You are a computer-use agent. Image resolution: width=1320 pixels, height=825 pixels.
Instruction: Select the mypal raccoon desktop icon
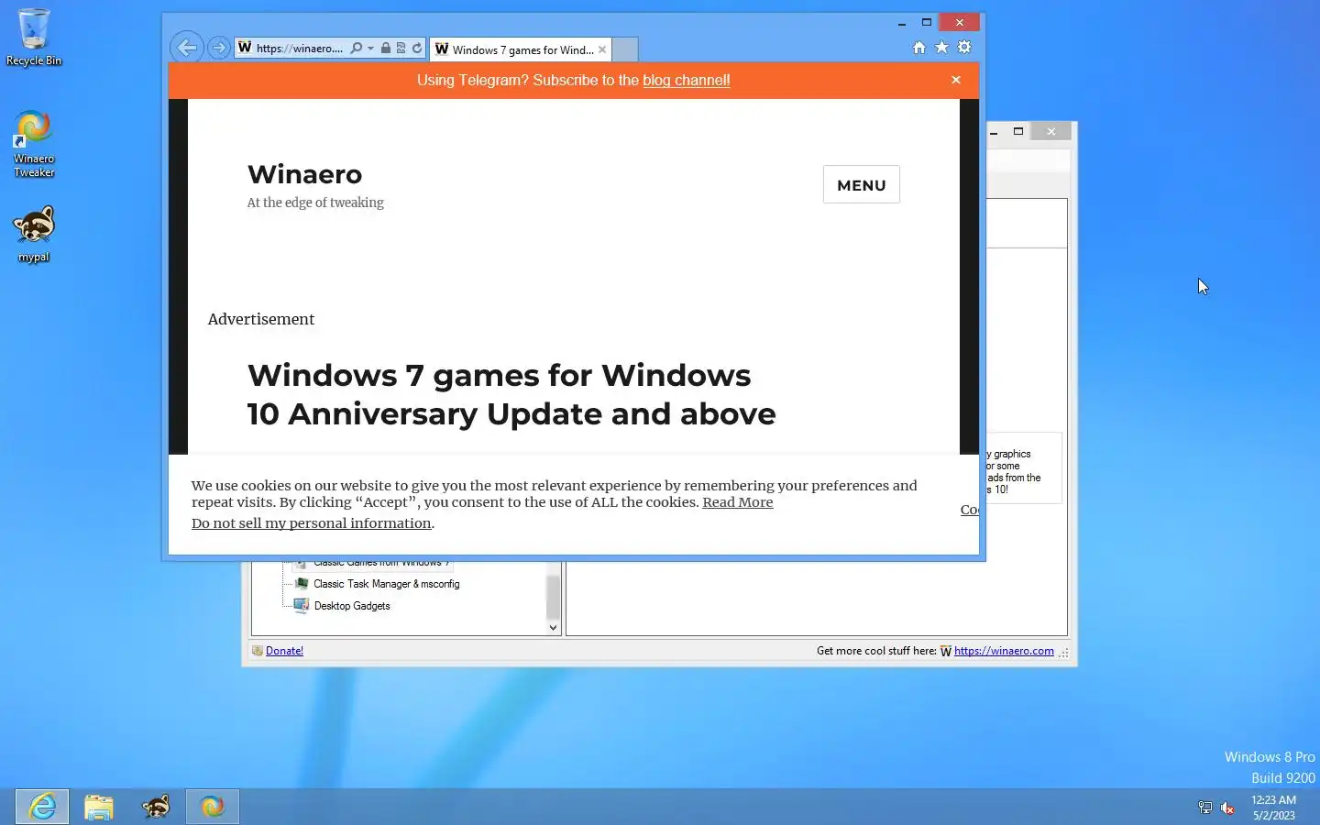coord(34,234)
